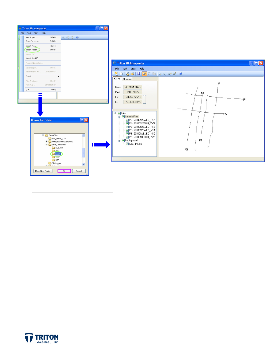Click first magnifier zoom icon in right toolbar

(x=160, y=74)
